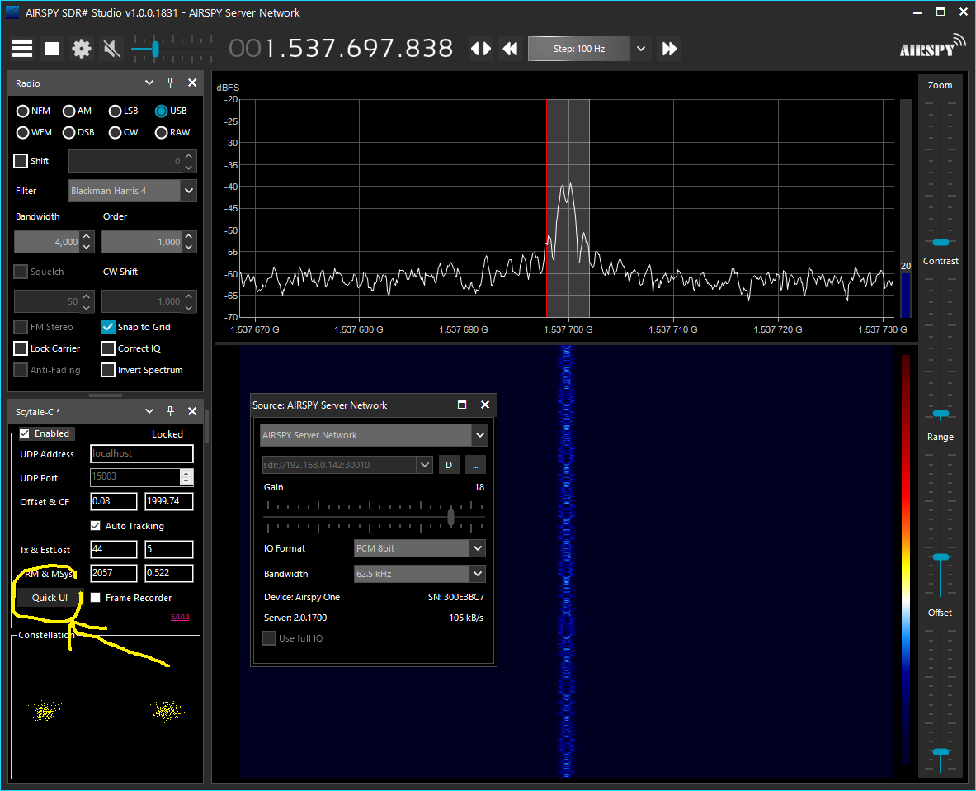Toggle Auto Tracking checkbox
976x791 pixels.
point(95,526)
